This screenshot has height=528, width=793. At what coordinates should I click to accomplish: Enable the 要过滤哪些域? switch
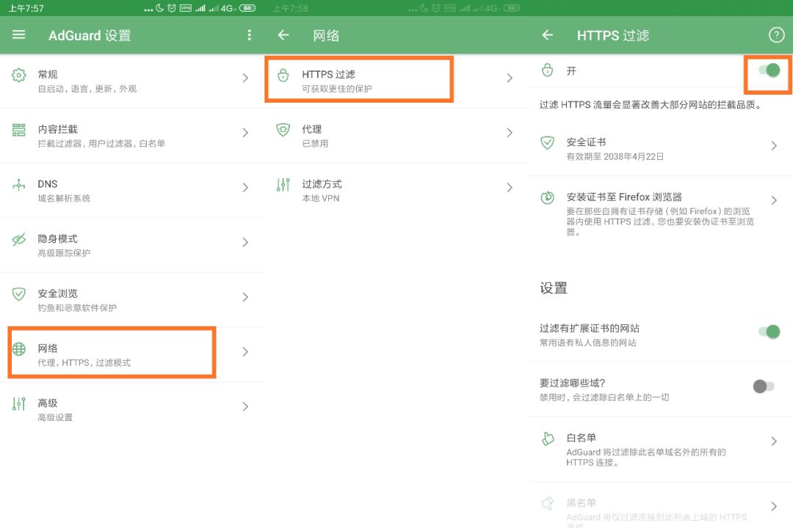(x=764, y=386)
